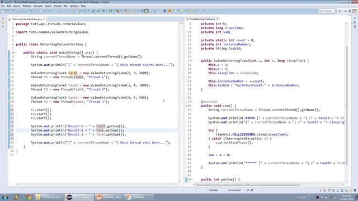The image size is (358, 201).
Task: Open the Window menu
Action: pyautogui.click(x=74, y=6)
